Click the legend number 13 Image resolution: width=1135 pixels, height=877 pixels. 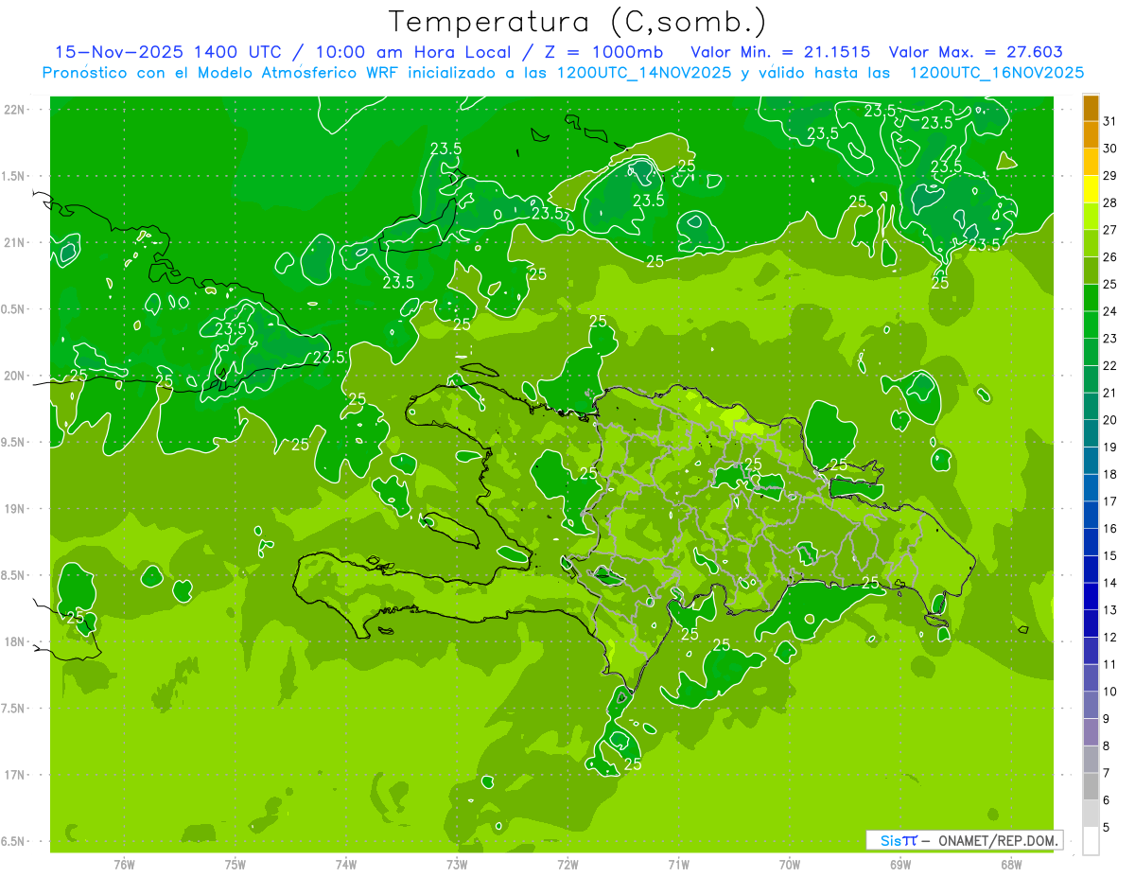tap(1109, 610)
